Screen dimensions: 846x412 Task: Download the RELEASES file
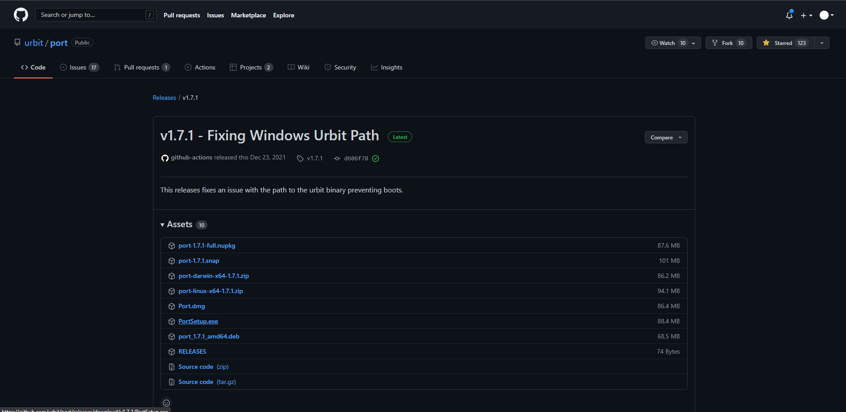(x=192, y=351)
